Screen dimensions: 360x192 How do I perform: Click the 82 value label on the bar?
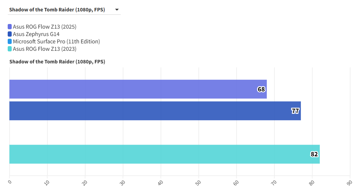coord(314,154)
